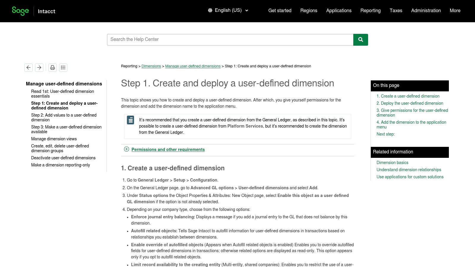Image resolution: width=475 pixels, height=267 pixels.
Task: Click the page title Step 1 heading
Action: [227, 83]
